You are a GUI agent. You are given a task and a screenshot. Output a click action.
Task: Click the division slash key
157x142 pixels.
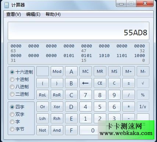pyautogui.click(x=129, y=95)
